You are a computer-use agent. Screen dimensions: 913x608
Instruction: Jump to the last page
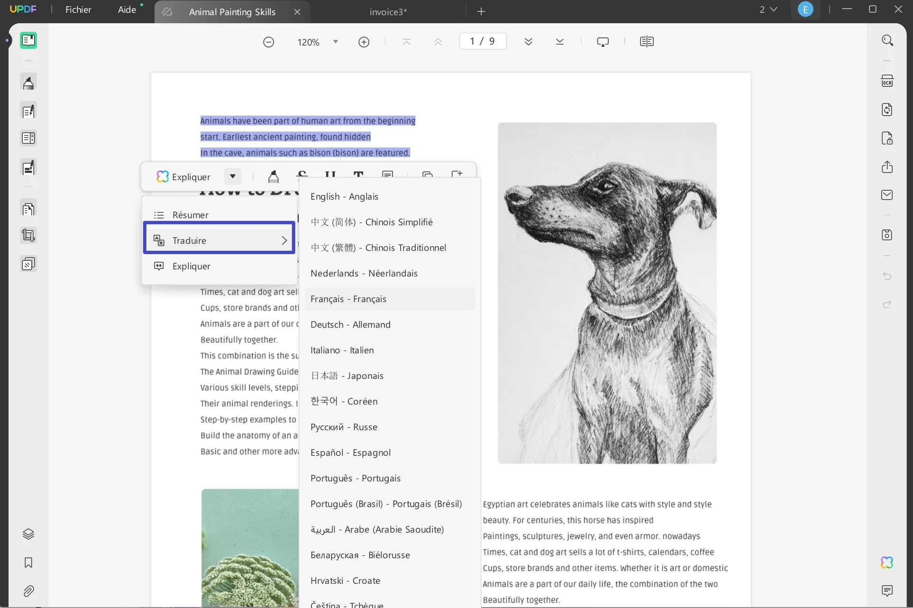[559, 42]
